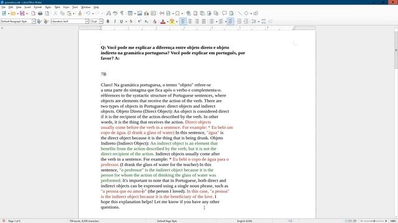Click Insert Image icon
Image resolution: width=398 pixels, height=223 pixels.
(139, 14)
